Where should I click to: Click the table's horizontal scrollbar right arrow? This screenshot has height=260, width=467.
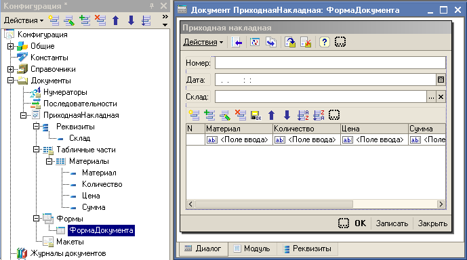click(x=441, y=204)
